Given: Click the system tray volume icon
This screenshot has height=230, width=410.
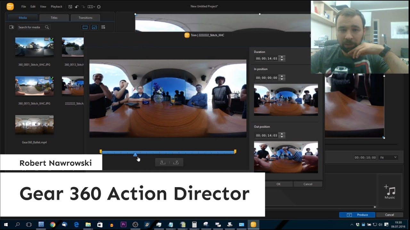Looking at the screenshot, I should (381, 225).
